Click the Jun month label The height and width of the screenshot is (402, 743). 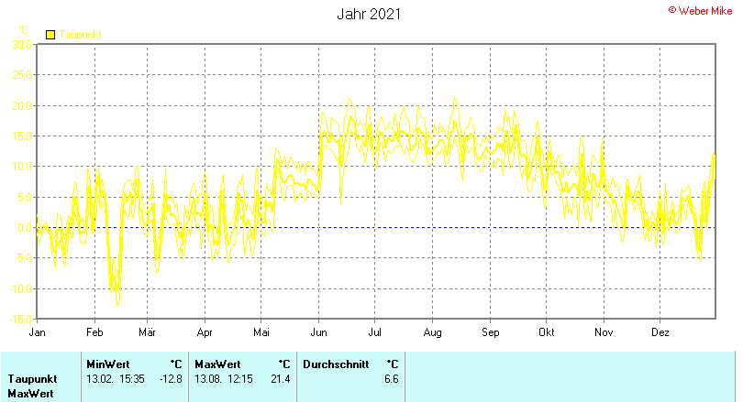pos(318,332)
